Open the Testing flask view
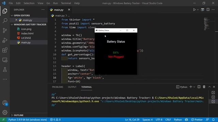The image size is (218, 122). [x=5, y=69]
